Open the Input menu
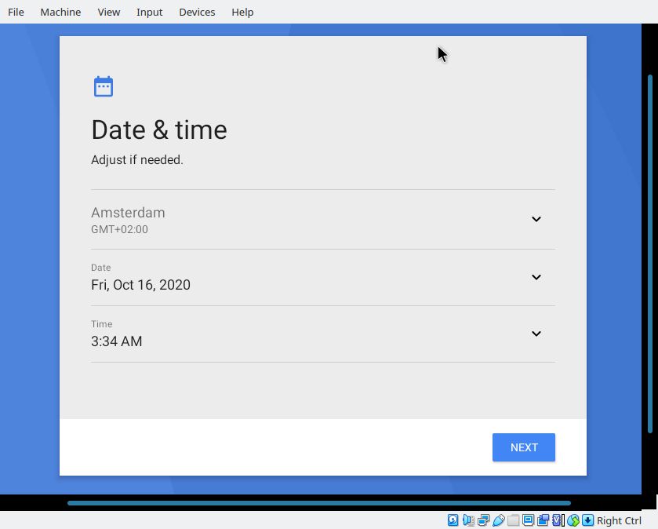The width and height of the screenshot is (658, 529). (149, 13)
